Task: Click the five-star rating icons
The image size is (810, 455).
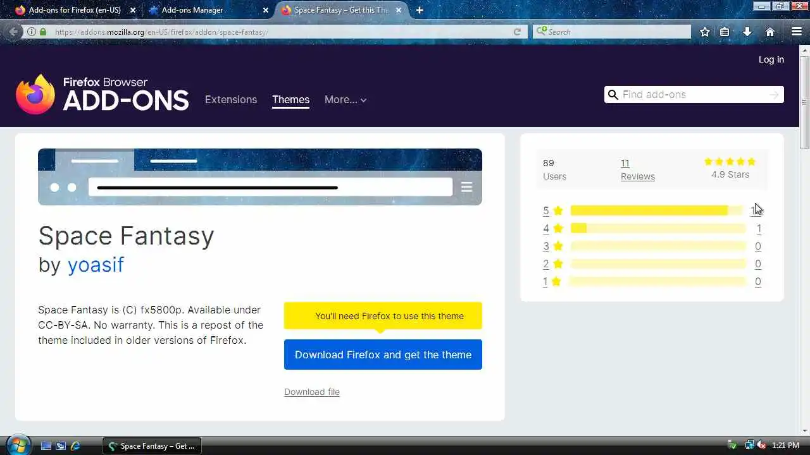Action: click(730, 162)
